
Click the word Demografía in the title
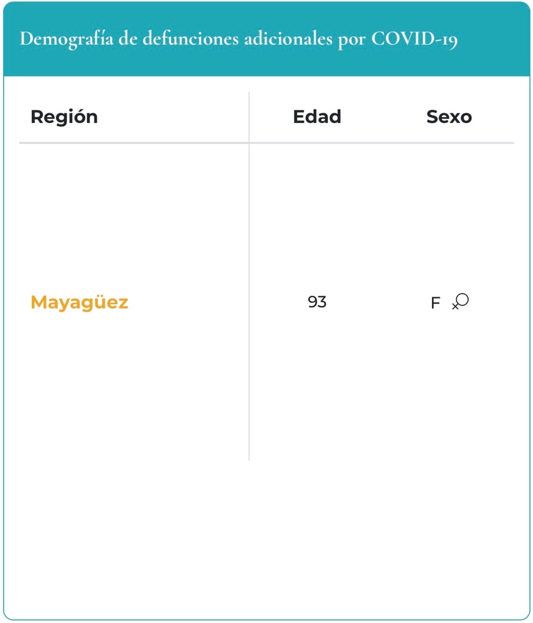pyautogui.click(x=66, y=39)
